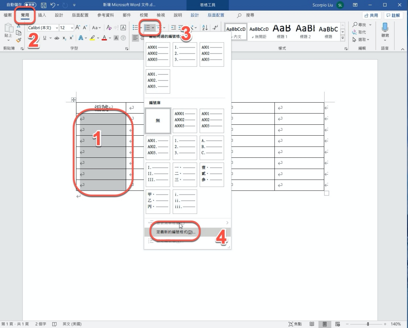Toggle the AutoSave switch

[x=30, y=5]
